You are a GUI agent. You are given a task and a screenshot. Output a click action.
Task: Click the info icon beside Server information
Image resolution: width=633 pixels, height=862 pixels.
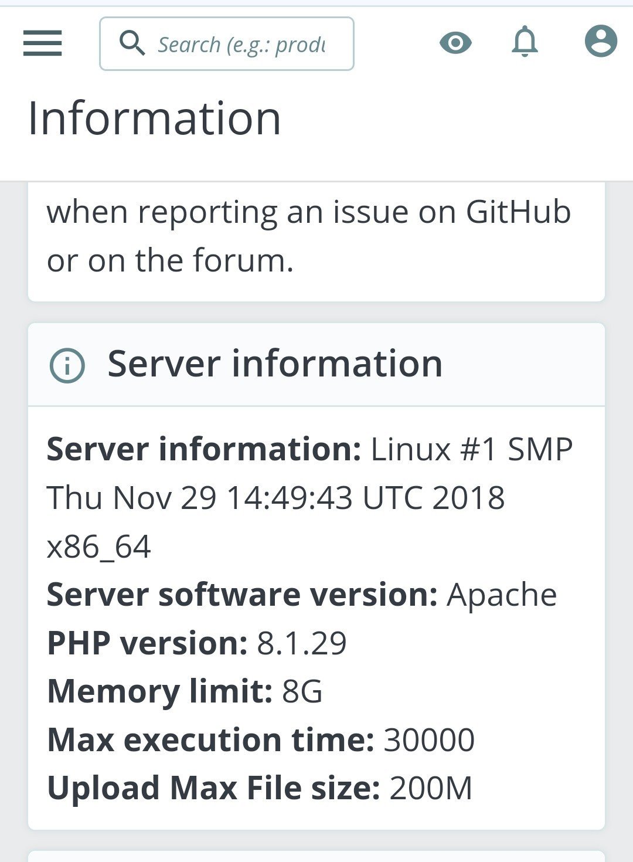pyautogui.click(x=67, y=365)
